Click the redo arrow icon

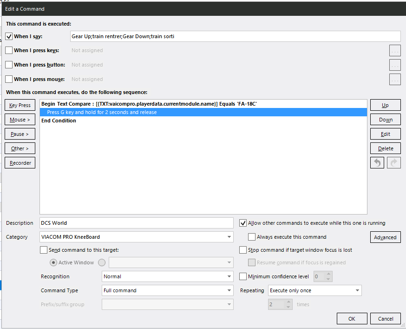click(393, 163)
